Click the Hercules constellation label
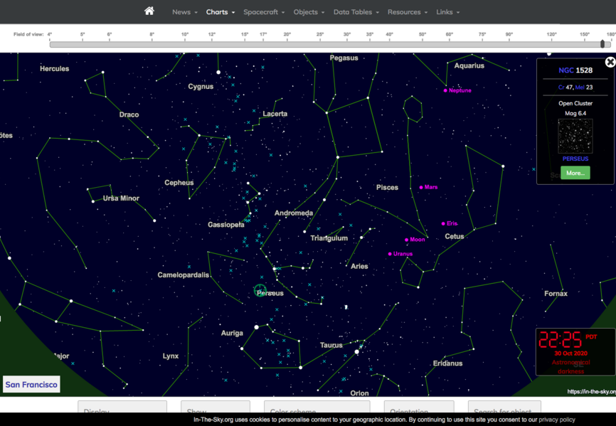 54,69
